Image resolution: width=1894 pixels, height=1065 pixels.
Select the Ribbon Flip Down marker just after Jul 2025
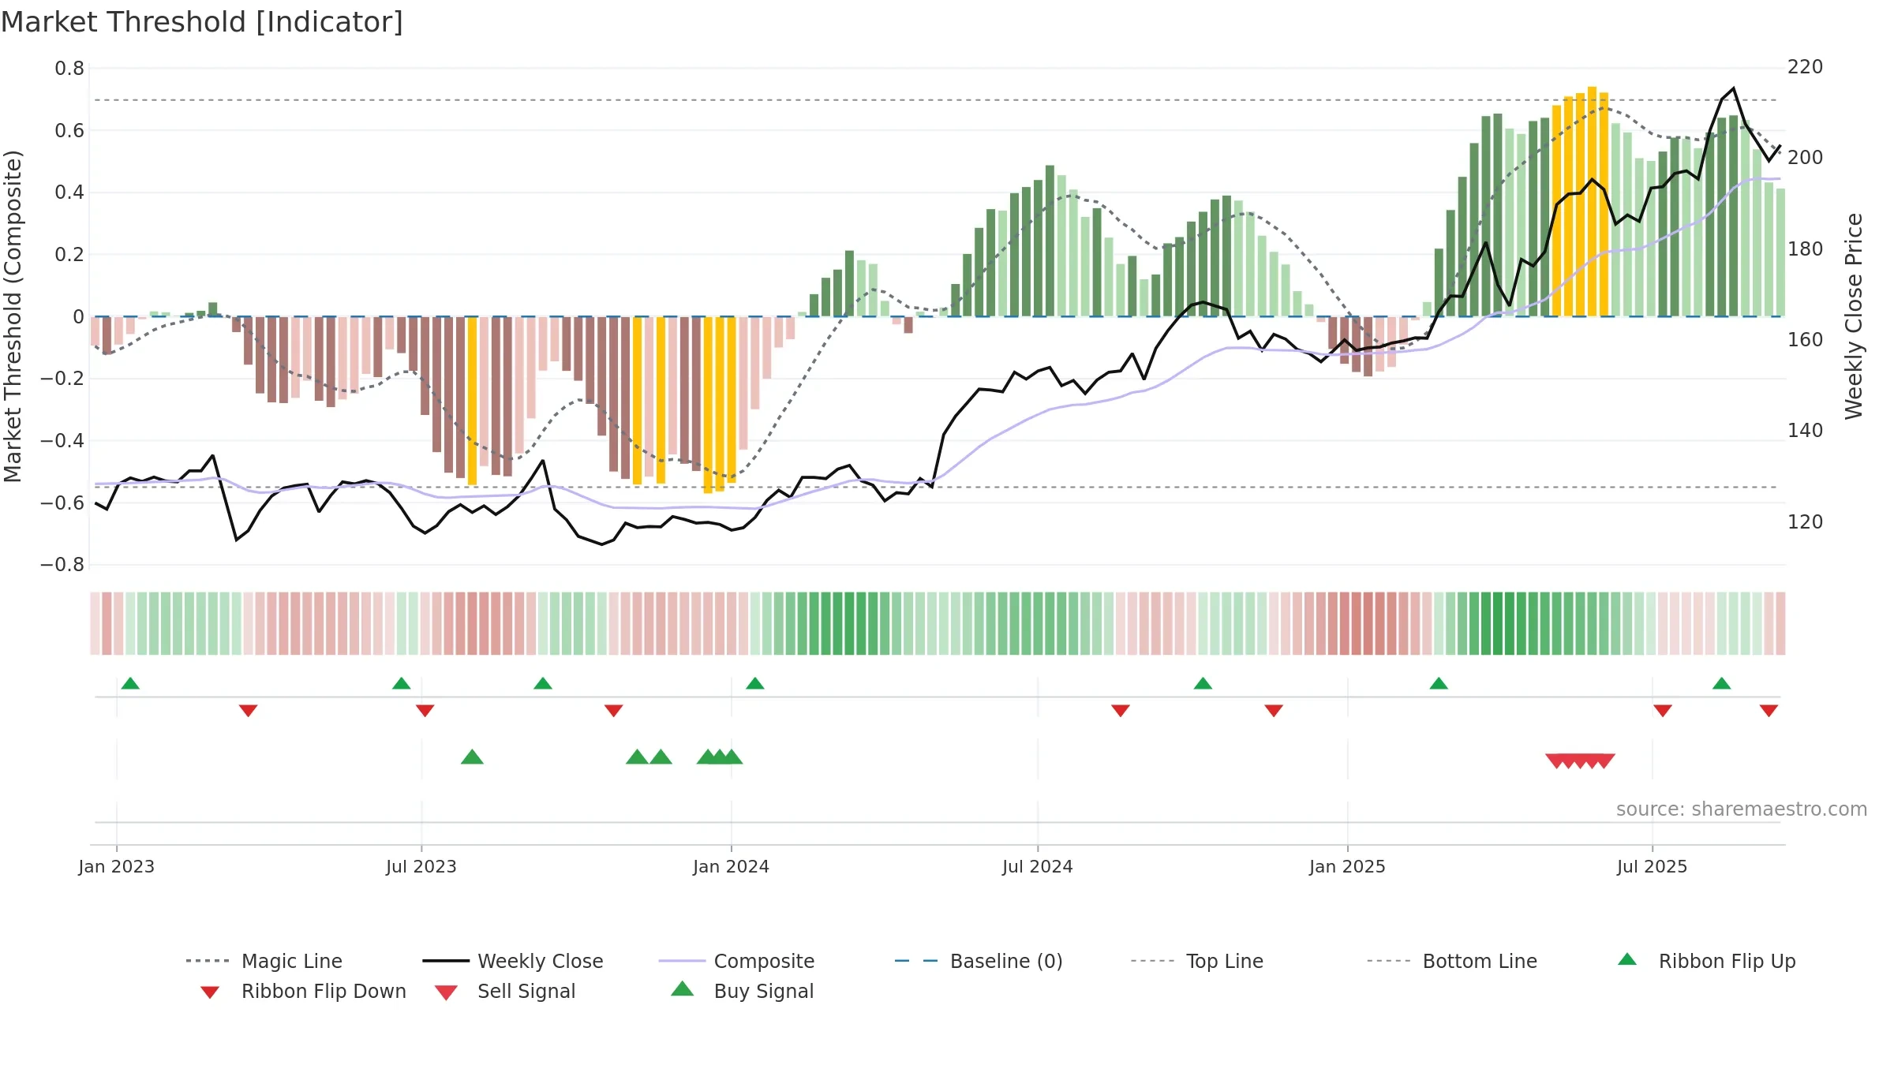[x=1663, y=711]
